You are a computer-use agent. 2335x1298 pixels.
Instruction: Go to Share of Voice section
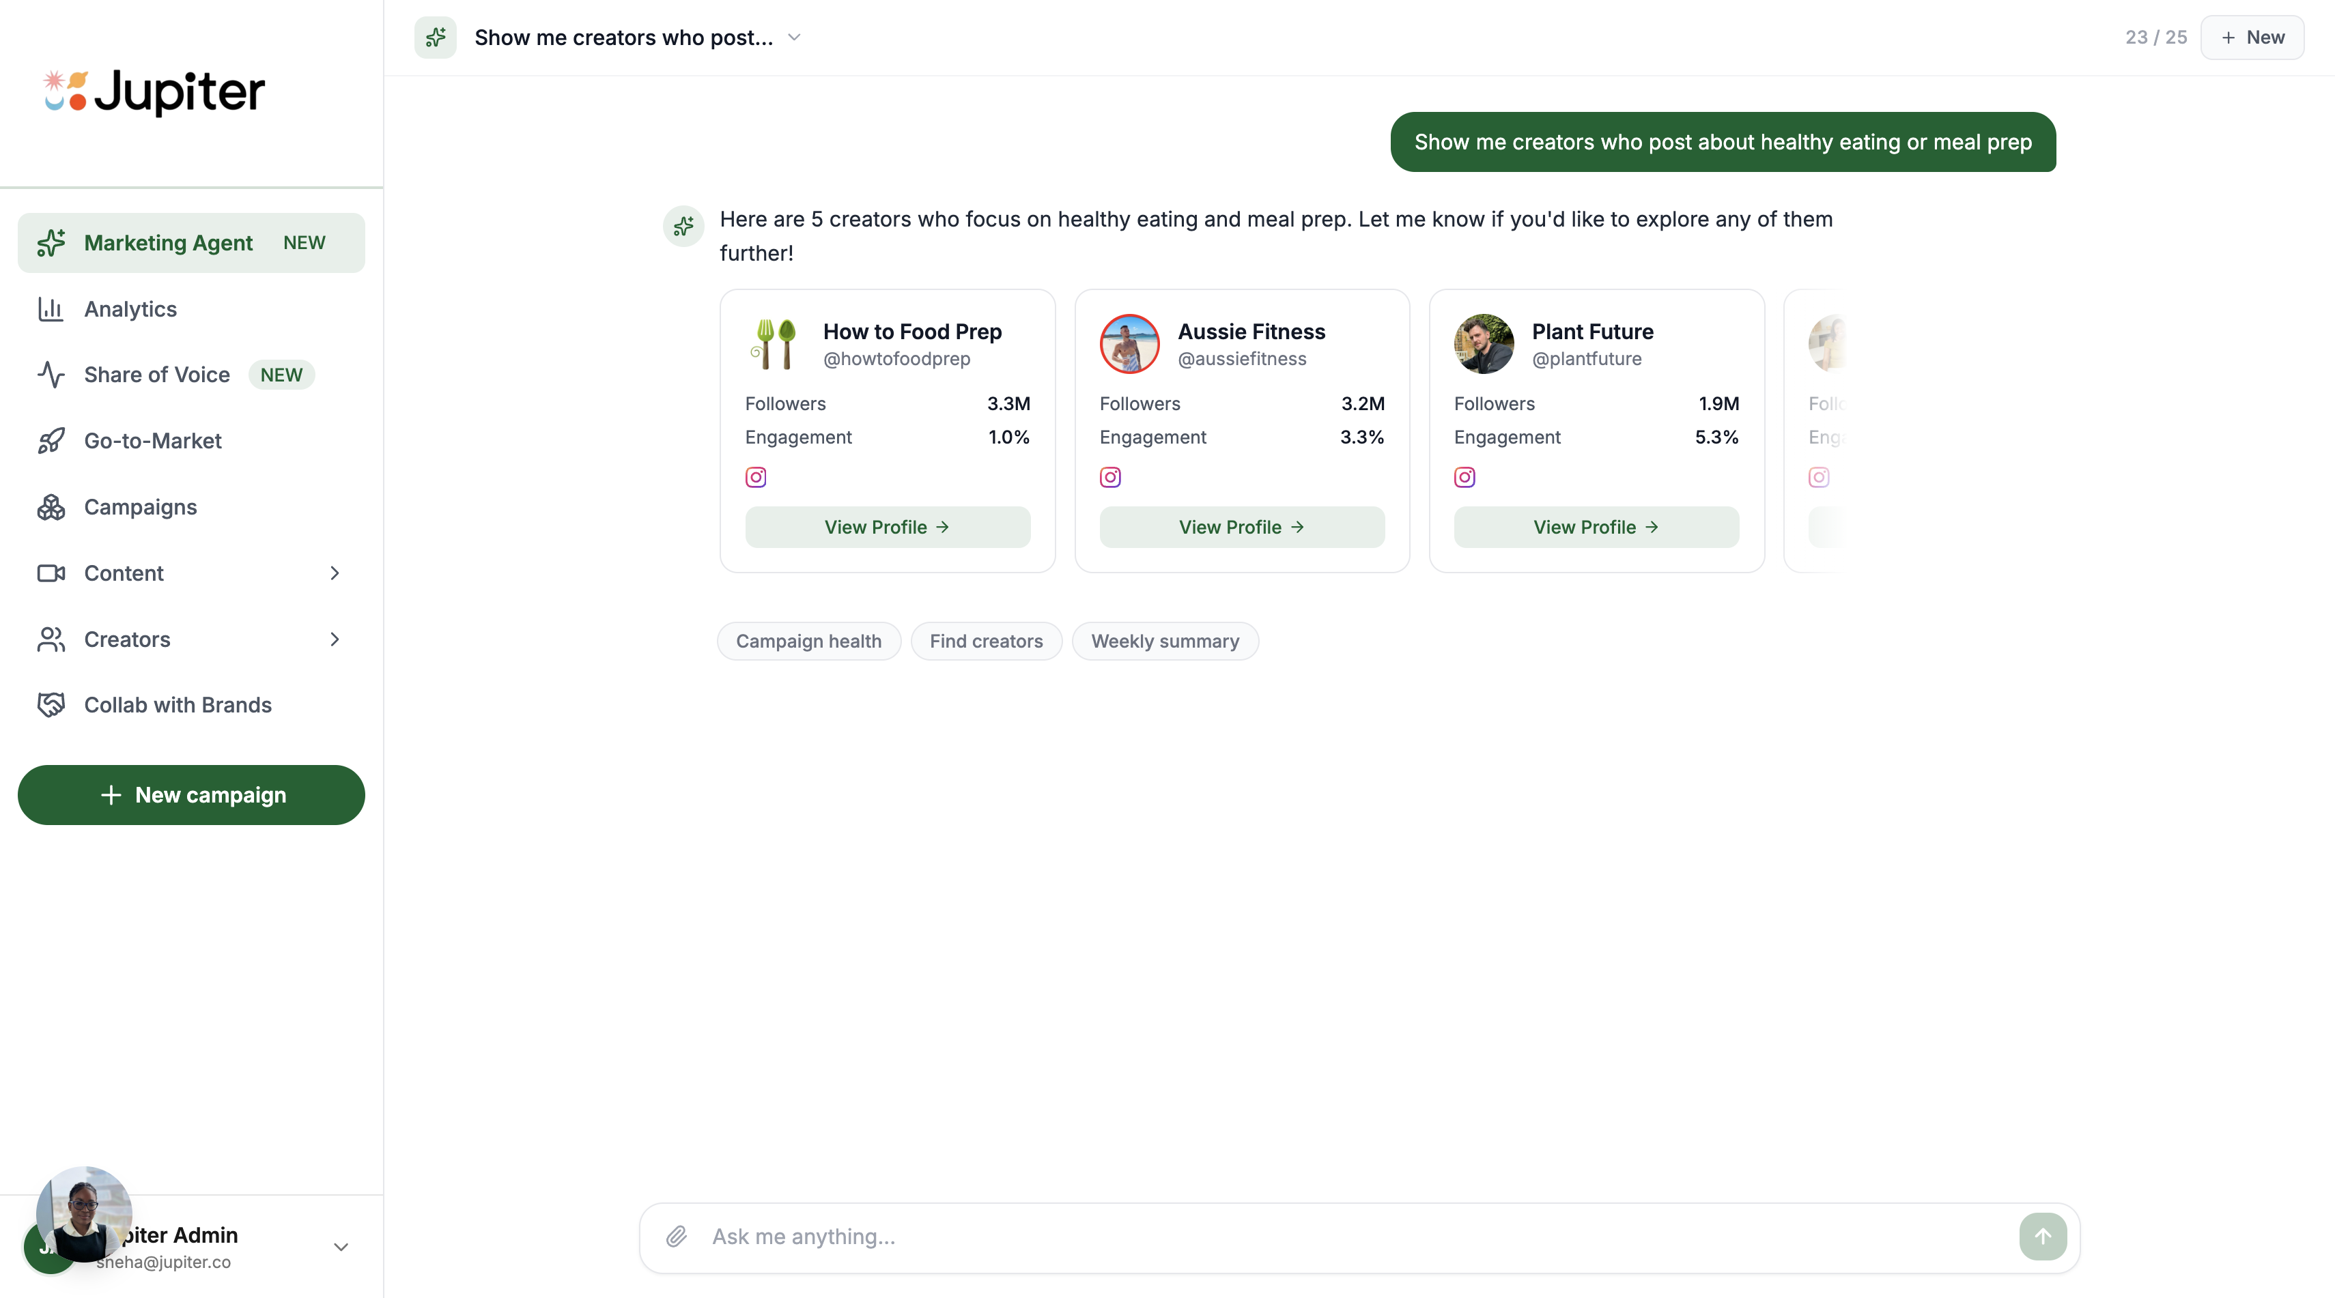tap(156, 375)
